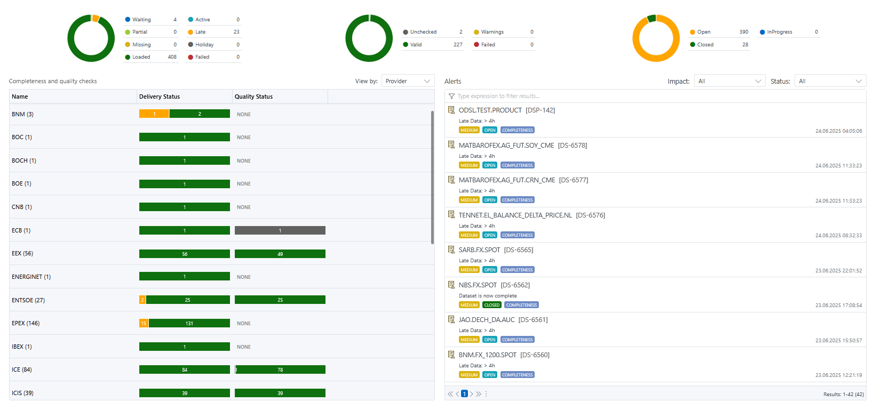Go to the first page of alerts

[450, 394]
